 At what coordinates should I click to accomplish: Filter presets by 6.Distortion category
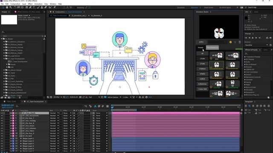[x=202, y=84]
